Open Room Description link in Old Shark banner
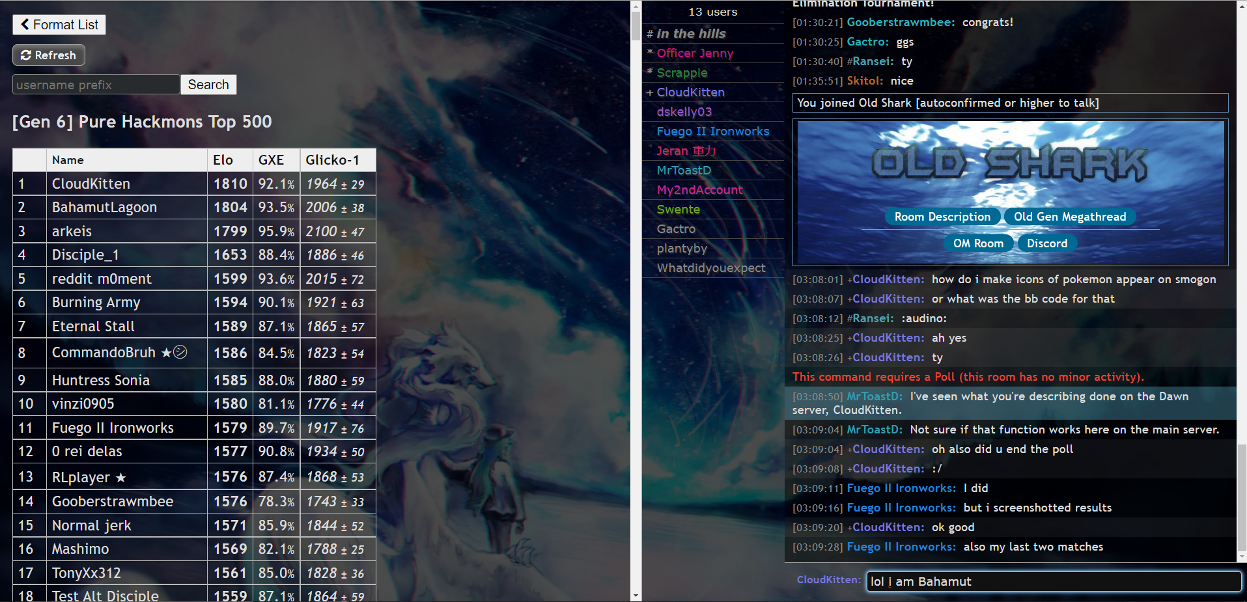 click(x=942, y=217)
